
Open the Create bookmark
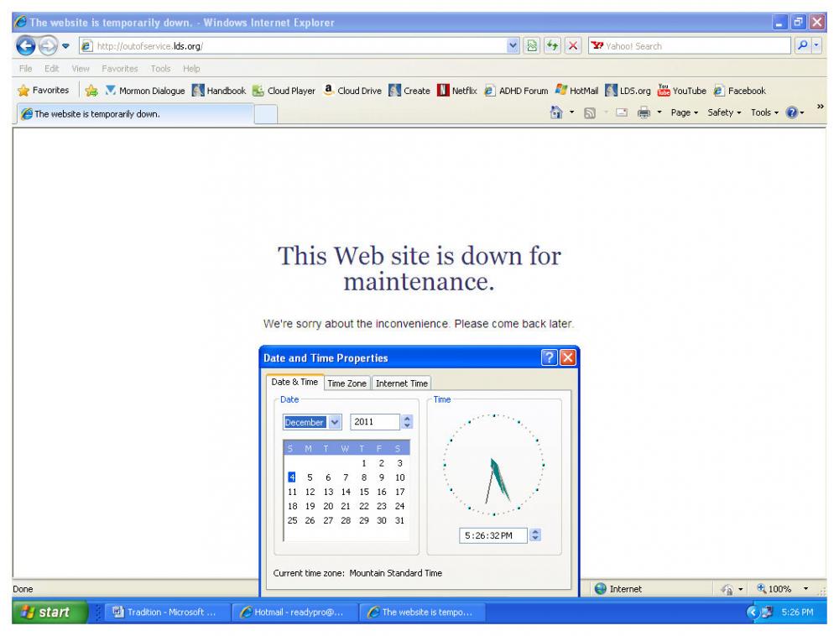[410, 91]
